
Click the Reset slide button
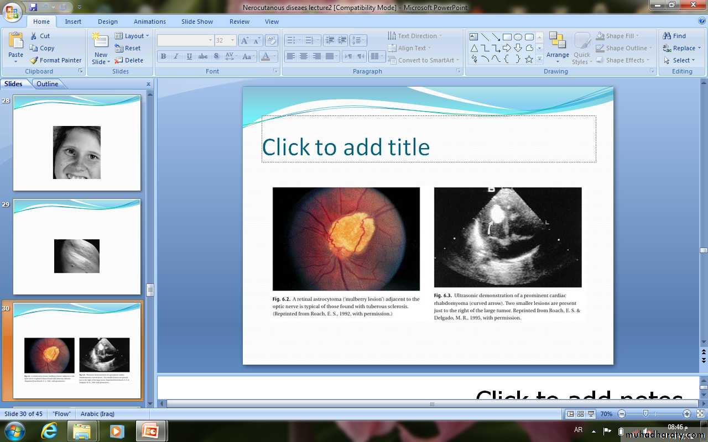tap(128, 48)
